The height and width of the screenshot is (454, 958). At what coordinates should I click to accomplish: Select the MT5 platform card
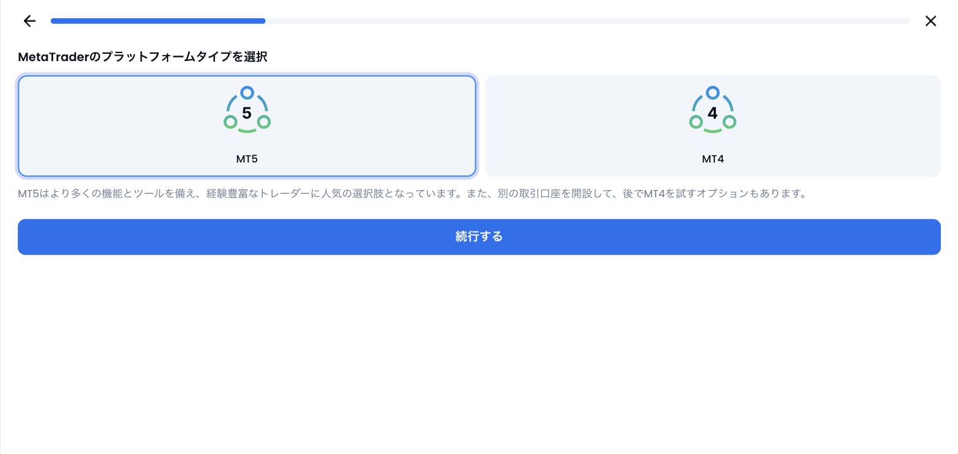[247, 126]
